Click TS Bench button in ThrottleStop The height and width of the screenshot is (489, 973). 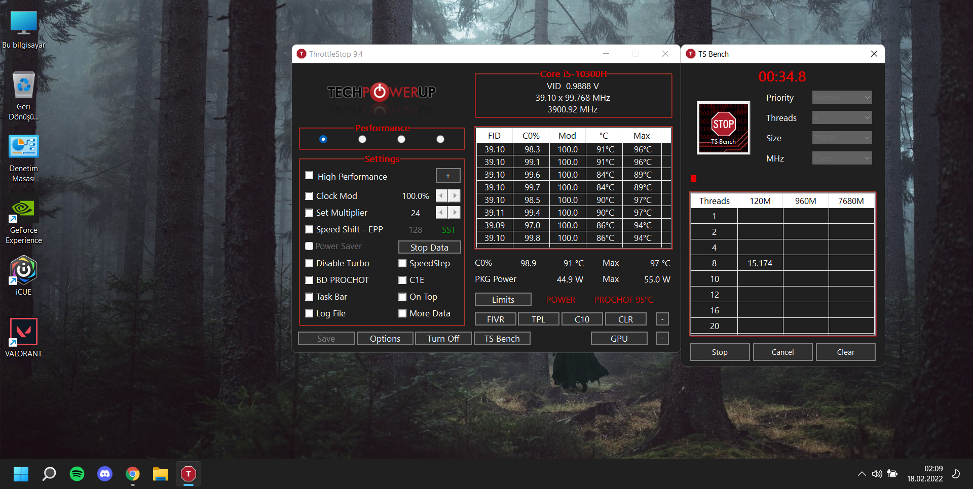pyautogui.click(x=502, y=338)
